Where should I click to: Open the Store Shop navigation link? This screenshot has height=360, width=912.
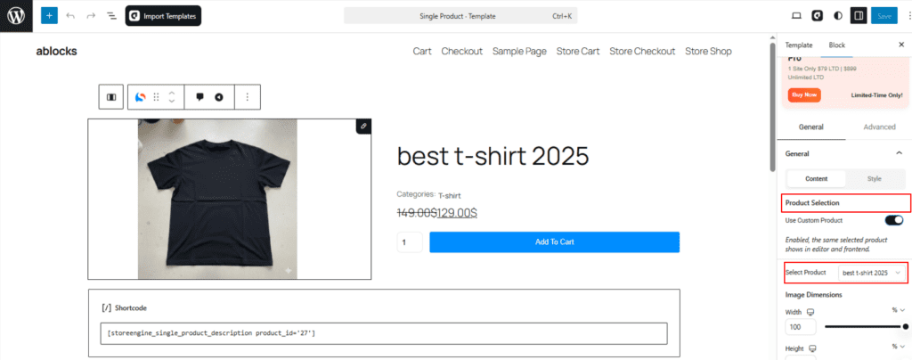pos(708,51)
